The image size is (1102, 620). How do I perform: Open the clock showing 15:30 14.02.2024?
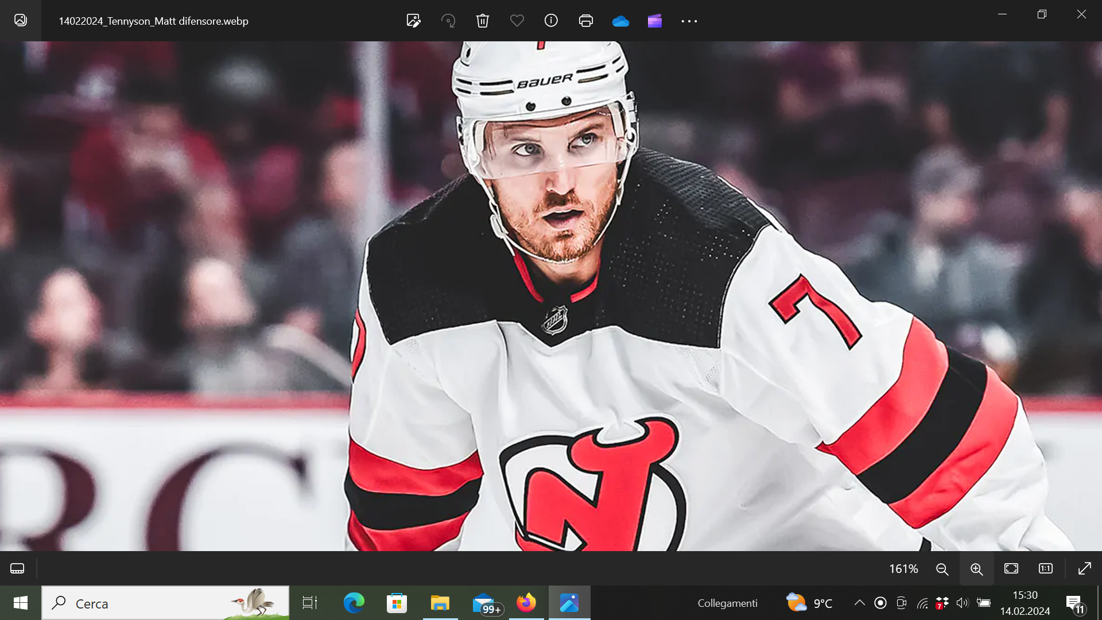click(1025, 603)
